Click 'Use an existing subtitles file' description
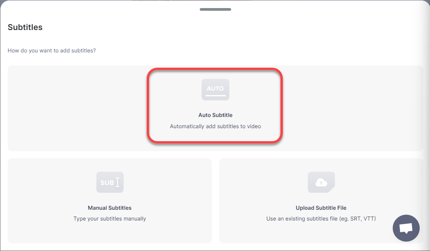 click(321, 219)
